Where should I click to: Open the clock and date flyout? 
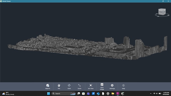pos(166,93)
